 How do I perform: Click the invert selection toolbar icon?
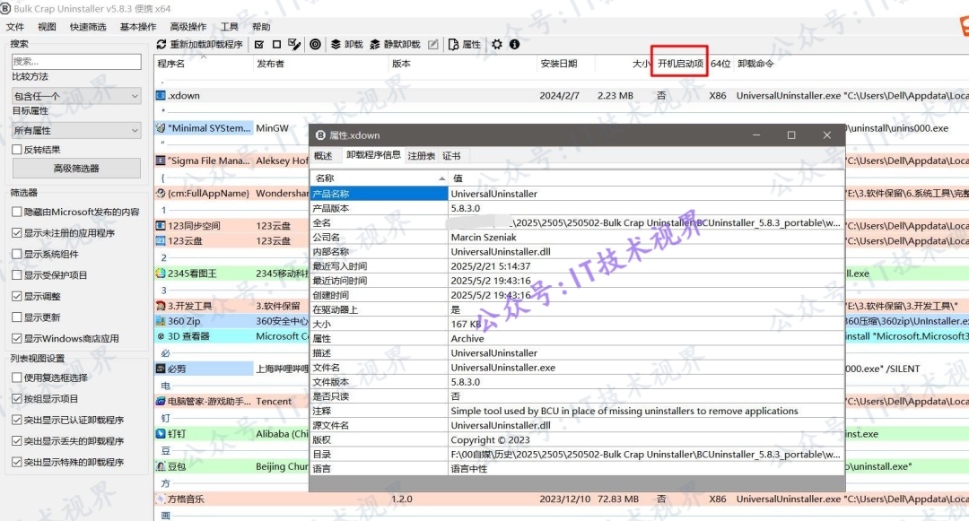[x=295, y=45]
